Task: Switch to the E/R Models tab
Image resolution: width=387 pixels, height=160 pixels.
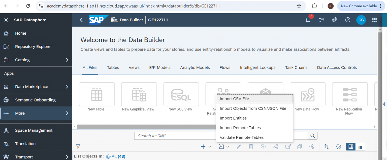Action: (x=160, y=67)
